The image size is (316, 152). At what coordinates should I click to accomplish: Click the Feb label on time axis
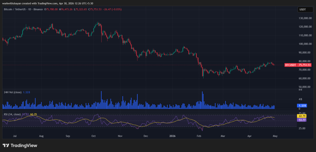(x=199, y=136)
